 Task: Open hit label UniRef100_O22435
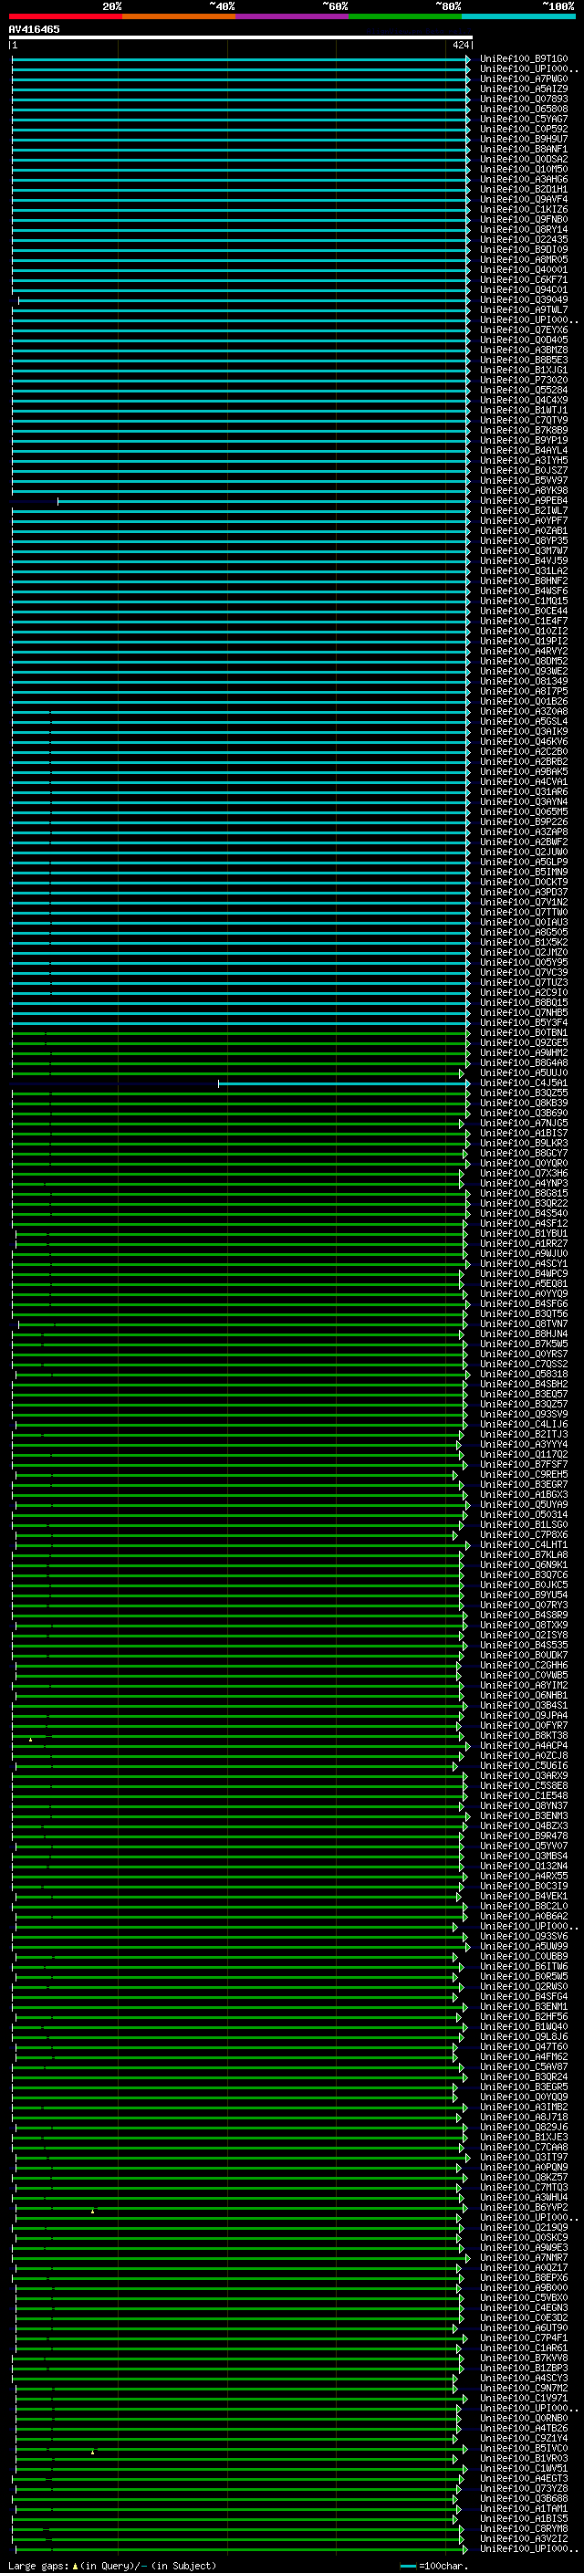[524, 239]
